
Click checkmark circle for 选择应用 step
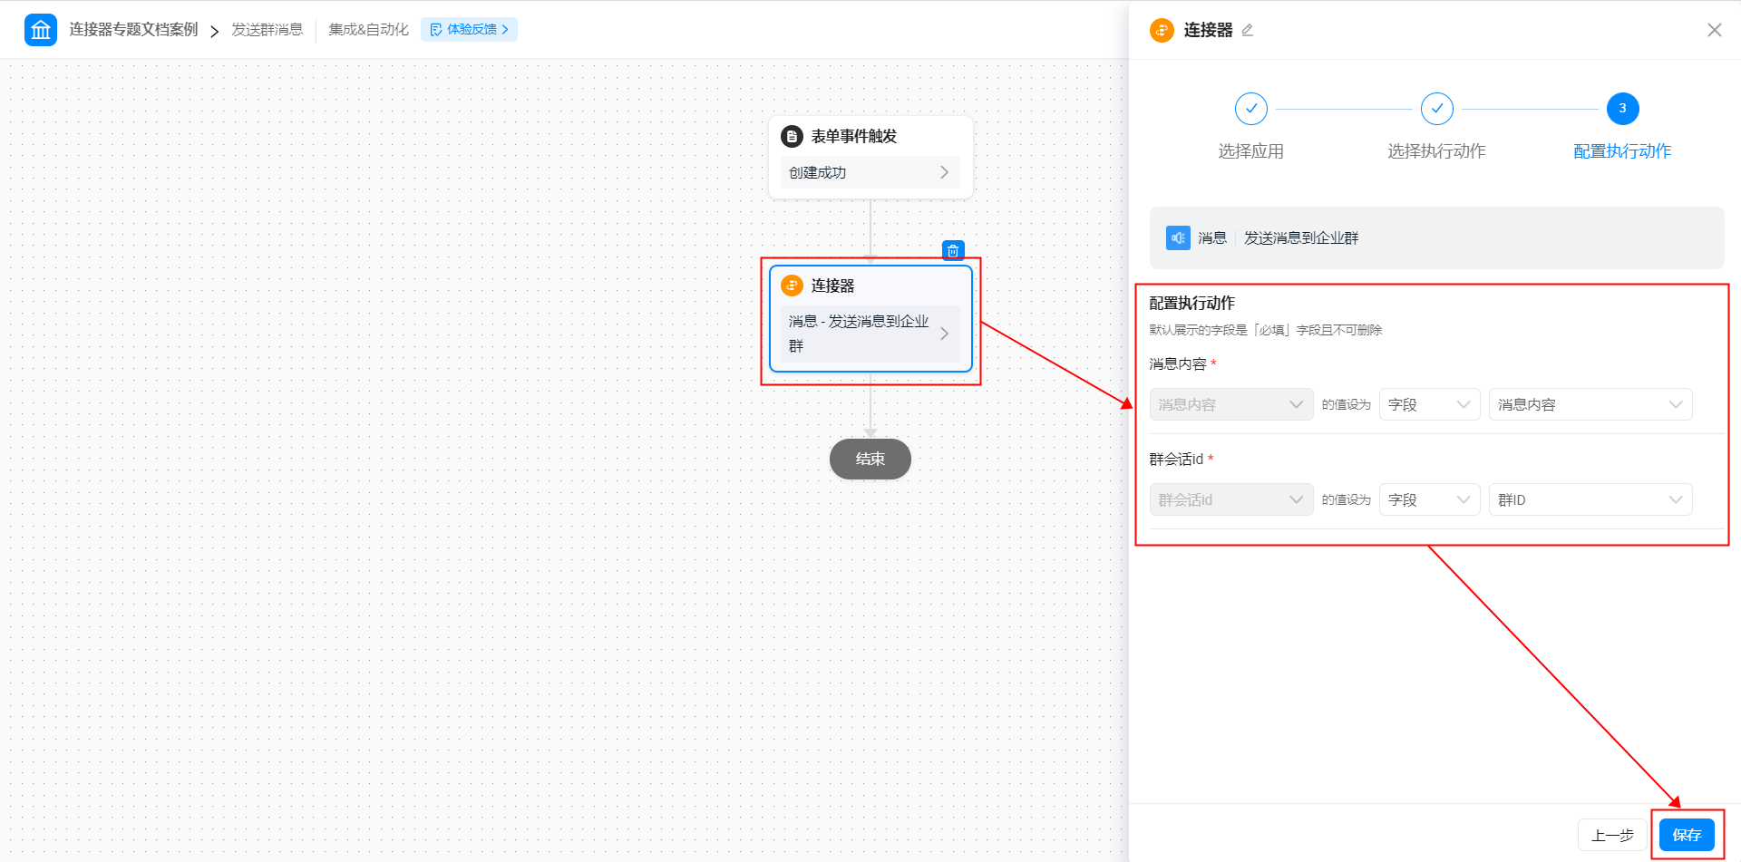[x=1250, y=109]
